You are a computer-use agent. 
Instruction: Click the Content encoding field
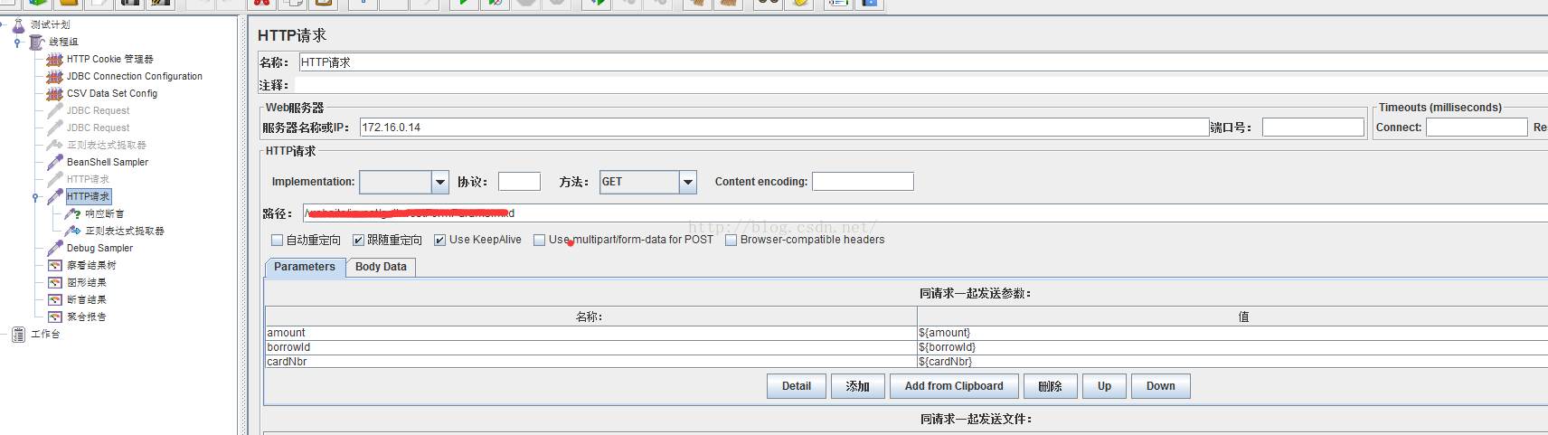pos(863,182)
